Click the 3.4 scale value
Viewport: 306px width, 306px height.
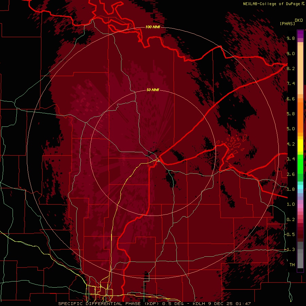click(291, 159)
